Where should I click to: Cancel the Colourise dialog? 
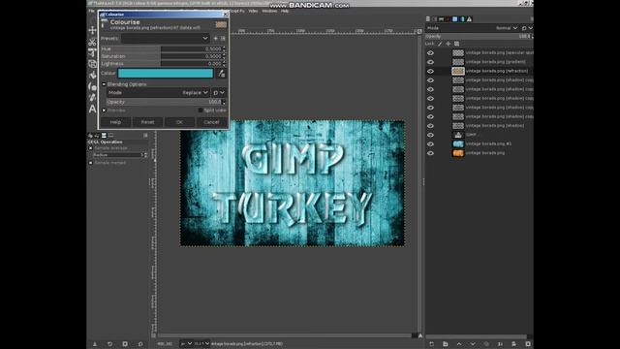click(x=211, y=122)
